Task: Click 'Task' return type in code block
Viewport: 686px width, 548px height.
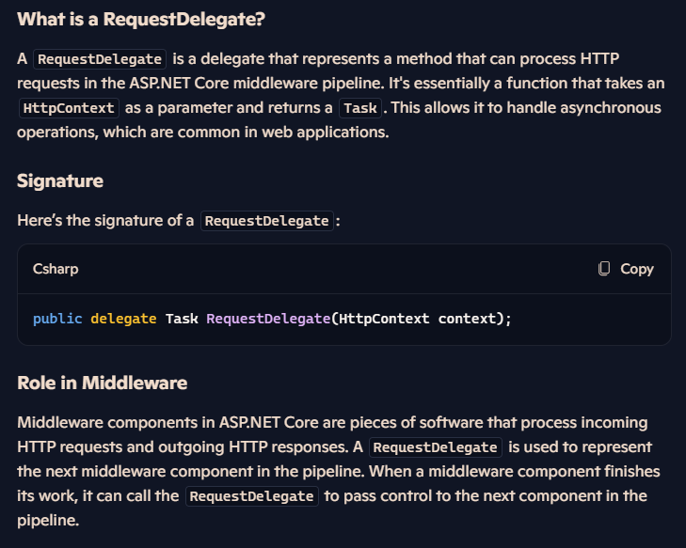Action: tap(182, 319)
